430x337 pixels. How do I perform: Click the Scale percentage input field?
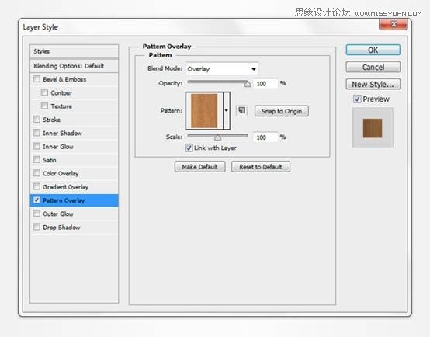tap(265, 137)
